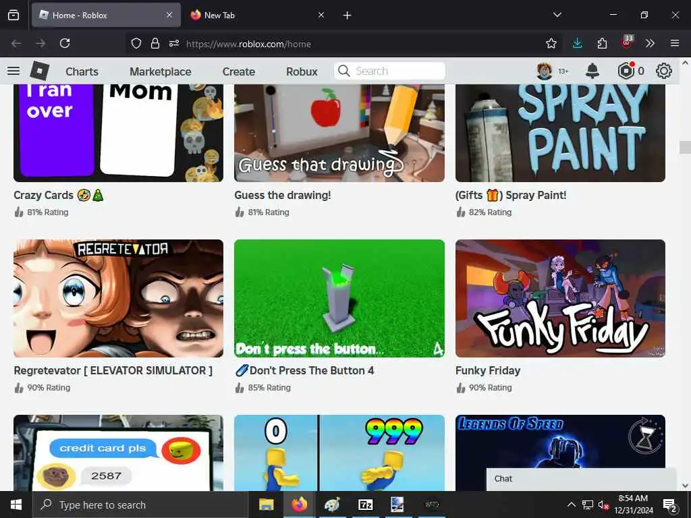Open a new tab with plus button
Viewport: 691px width, 518px height.
(348, 16)
